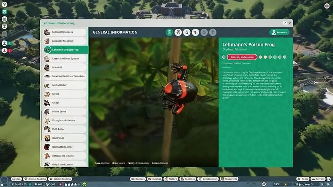Switch to the habitat requirements tab icon
333x187 pixels.
(x=178, y=33)
